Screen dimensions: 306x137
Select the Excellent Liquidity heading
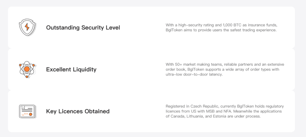coord(71,70)
